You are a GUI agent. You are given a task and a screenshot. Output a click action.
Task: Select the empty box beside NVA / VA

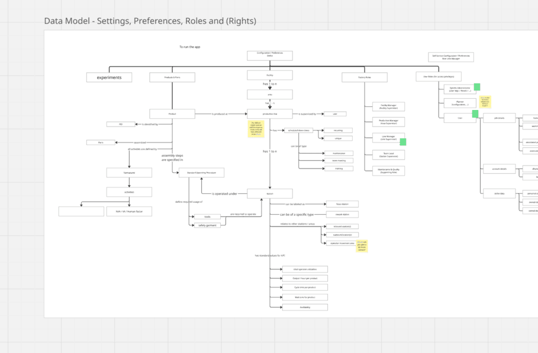[x=81, y=212]
